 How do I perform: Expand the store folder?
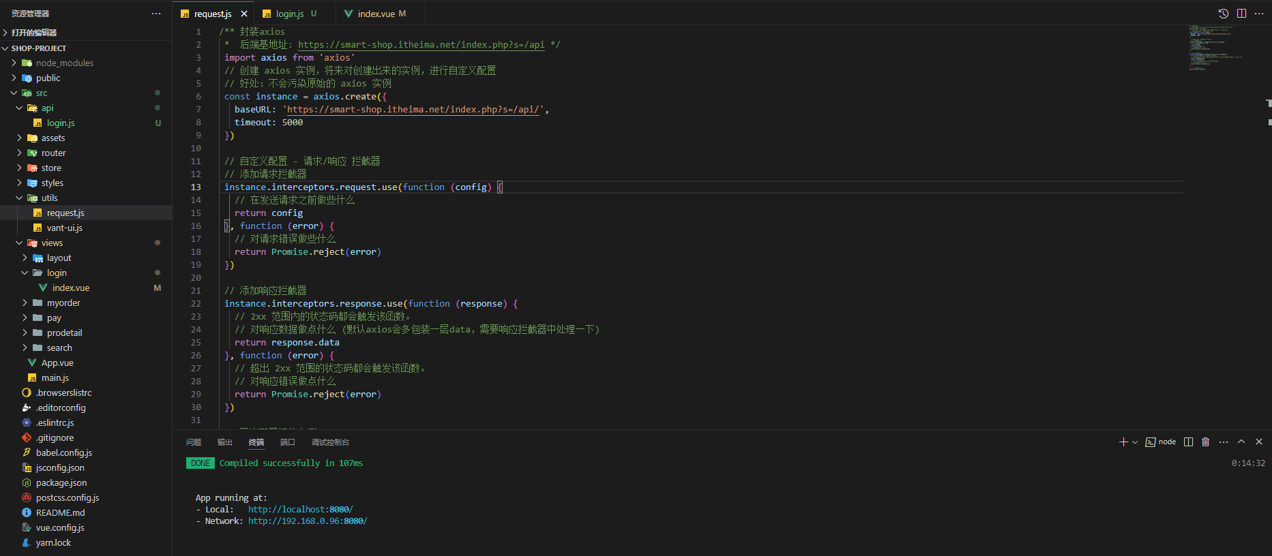86,168
